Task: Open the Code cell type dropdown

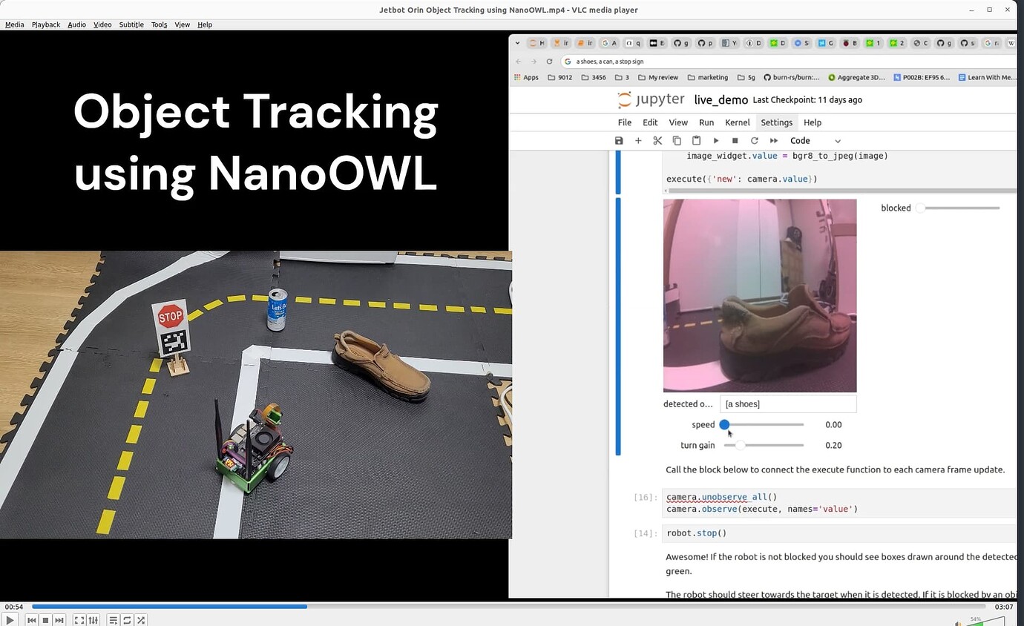Action: pyautogui.click(x=809, y=140)
